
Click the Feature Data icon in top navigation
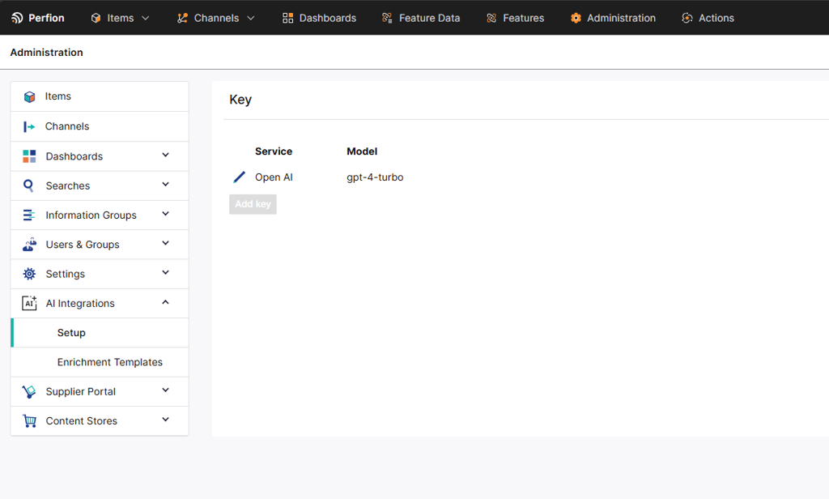[387, 18]
